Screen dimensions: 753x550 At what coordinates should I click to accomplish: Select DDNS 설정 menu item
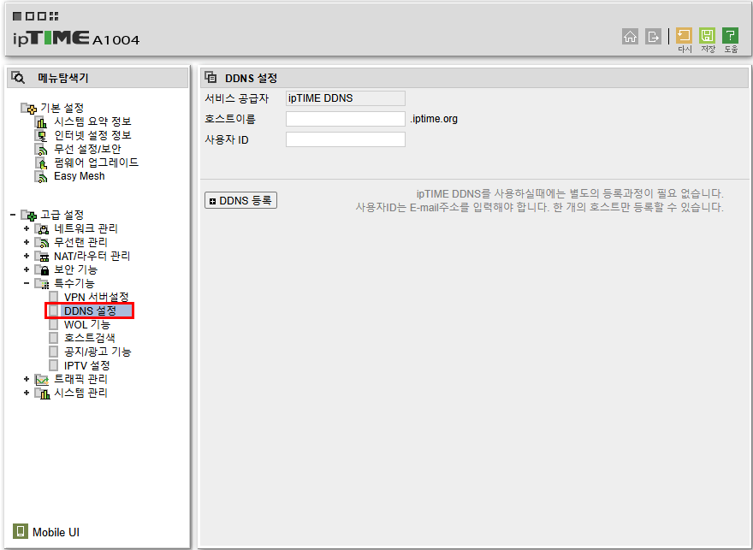pyautogui.click(x=91, y=311)
